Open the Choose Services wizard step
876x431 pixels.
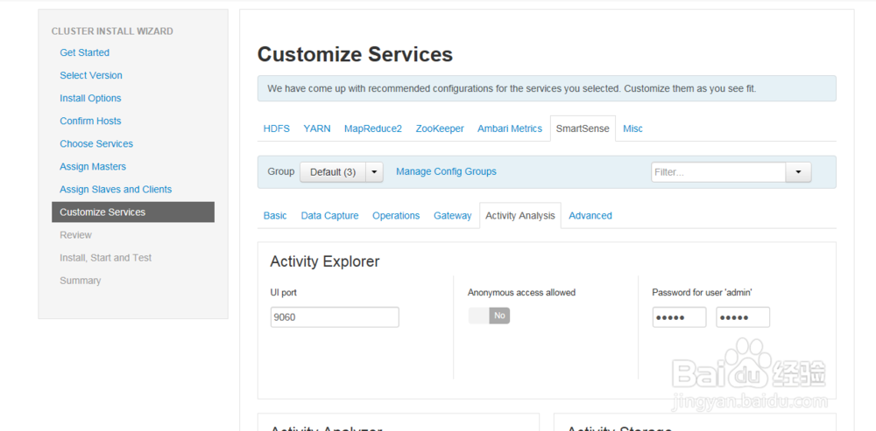click(x=96, y=143)
